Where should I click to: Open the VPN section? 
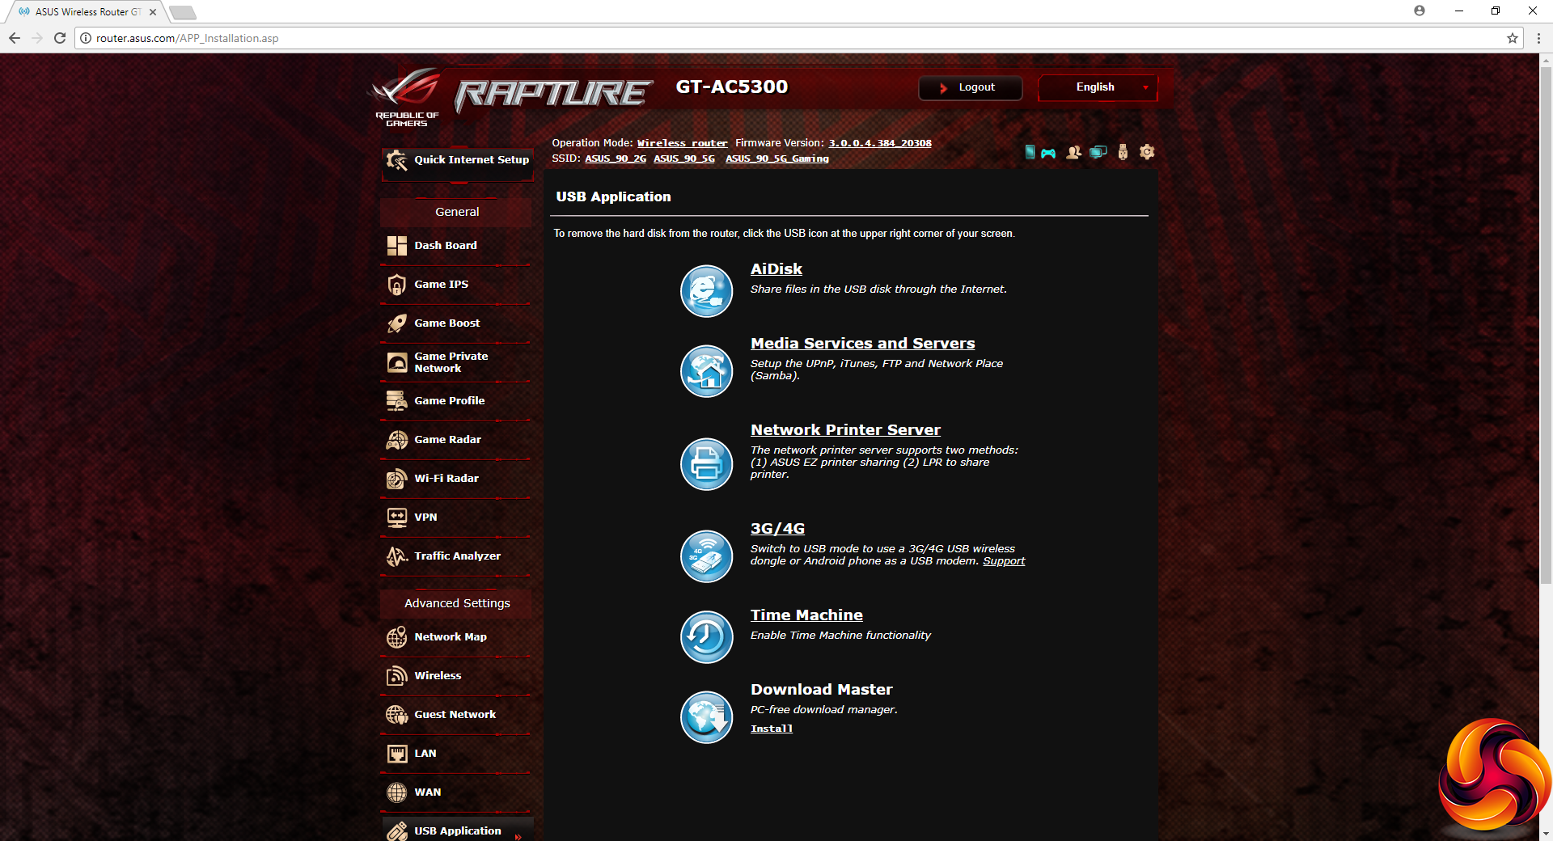pos(456,518)
